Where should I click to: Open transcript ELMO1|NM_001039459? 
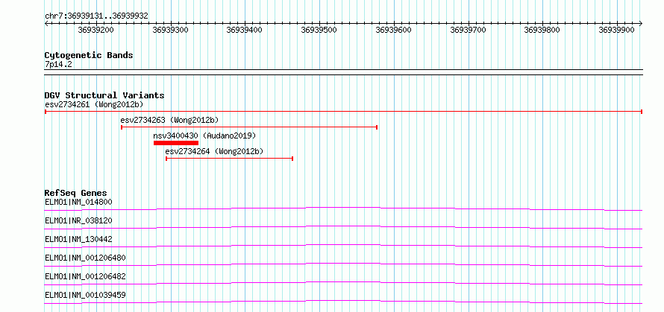pyautogui.click(x=85, y=295)
